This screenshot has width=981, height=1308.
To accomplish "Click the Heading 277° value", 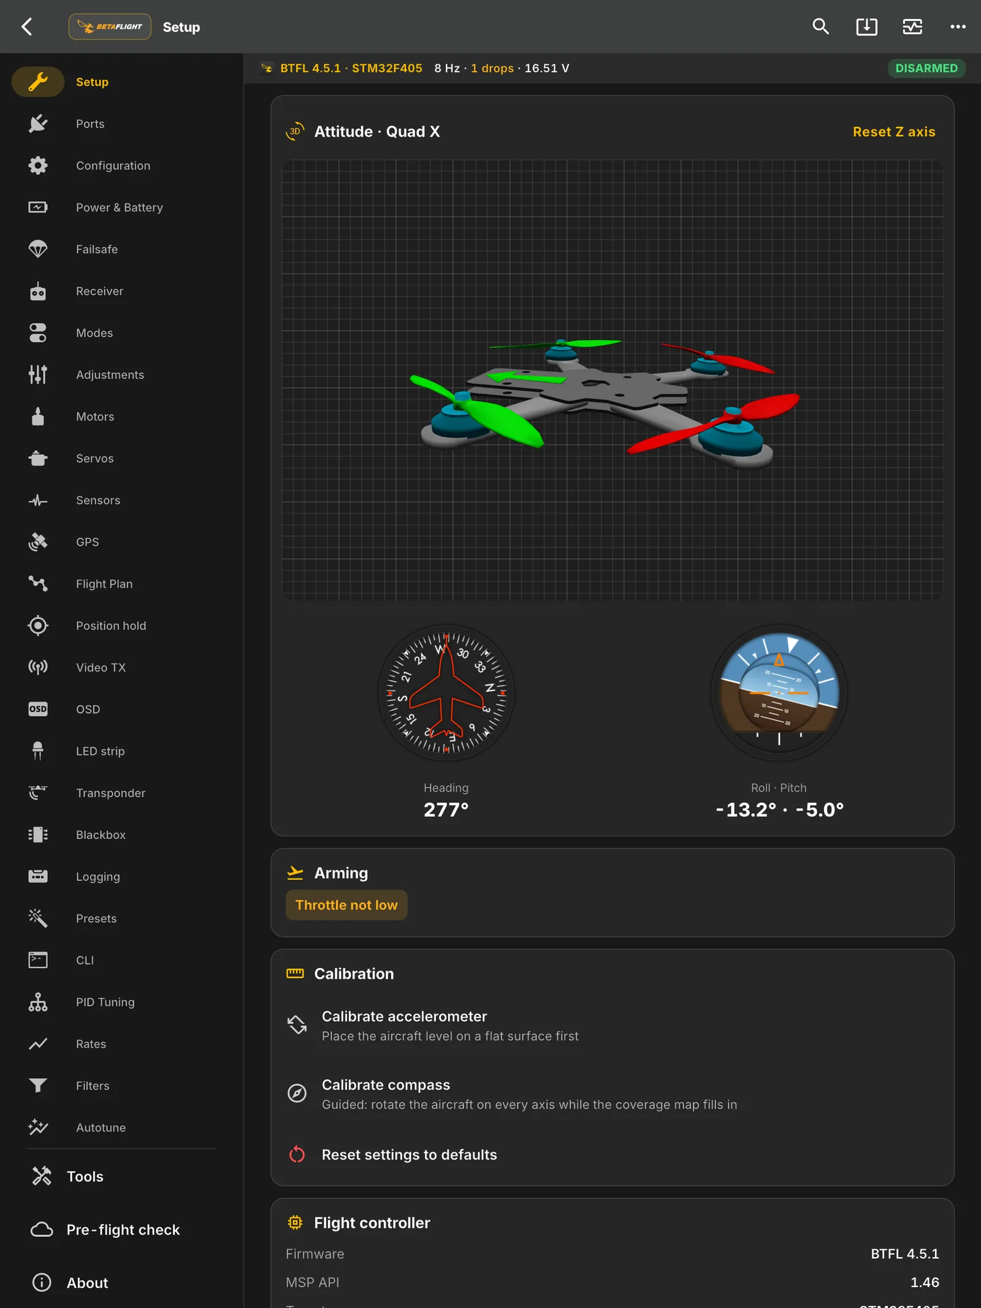I will click(x=446, y=809).
